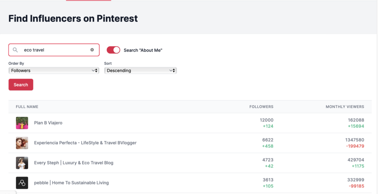Viewport: 378px width, 194px height.
Task: Clear the 'eco travel' search text
Action: point(92,50)
